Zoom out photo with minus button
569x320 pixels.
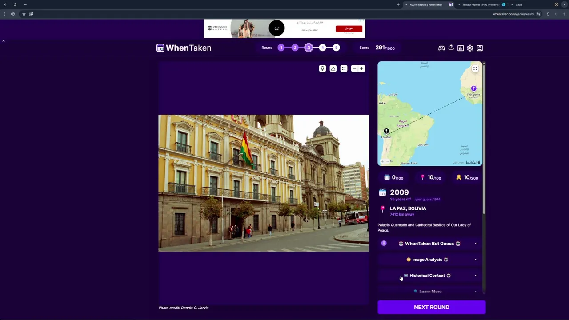pos(354,68)
